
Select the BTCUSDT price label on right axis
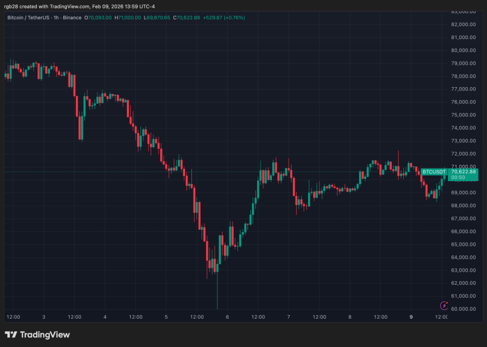point(434,171)
